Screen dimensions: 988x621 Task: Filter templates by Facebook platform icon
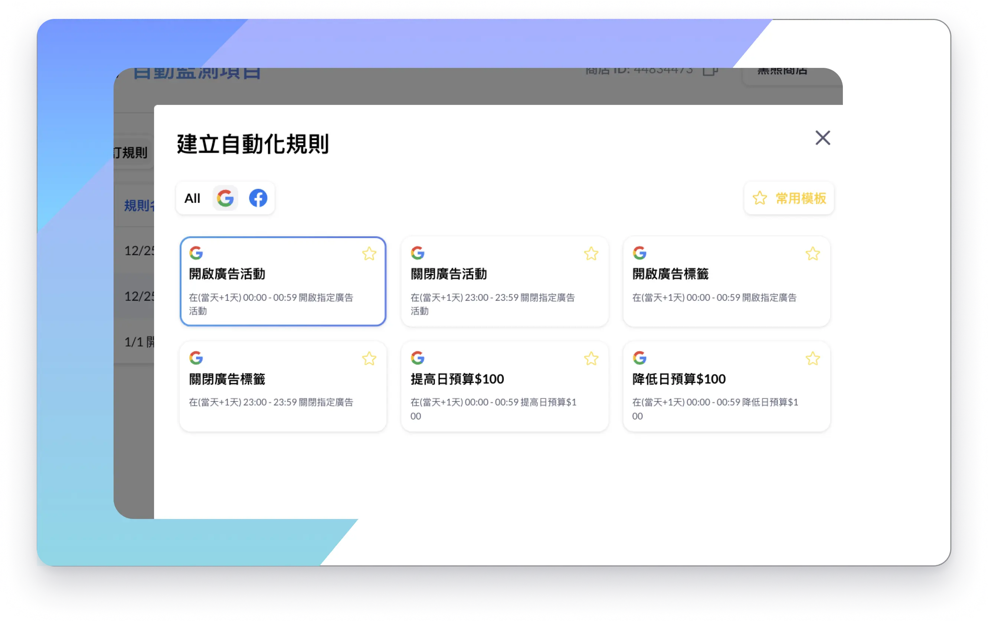coord(258,198)
